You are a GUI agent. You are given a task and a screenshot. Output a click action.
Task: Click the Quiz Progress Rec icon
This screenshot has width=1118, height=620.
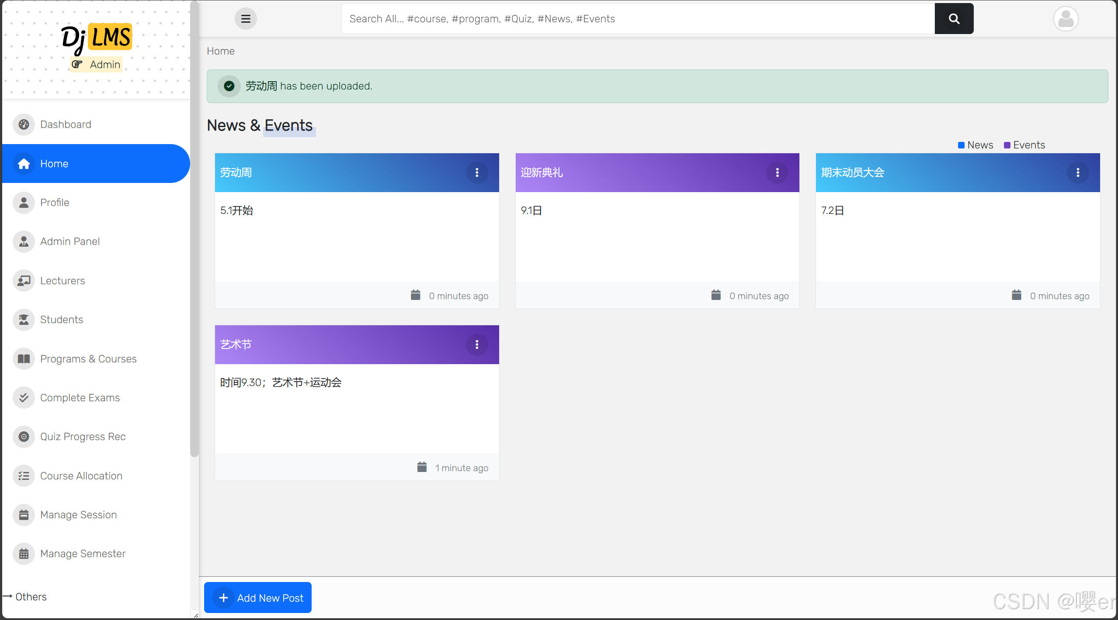click(x=24, y=437)
